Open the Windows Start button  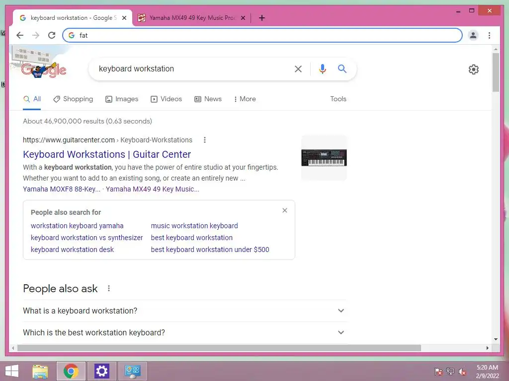click(12, 371)
